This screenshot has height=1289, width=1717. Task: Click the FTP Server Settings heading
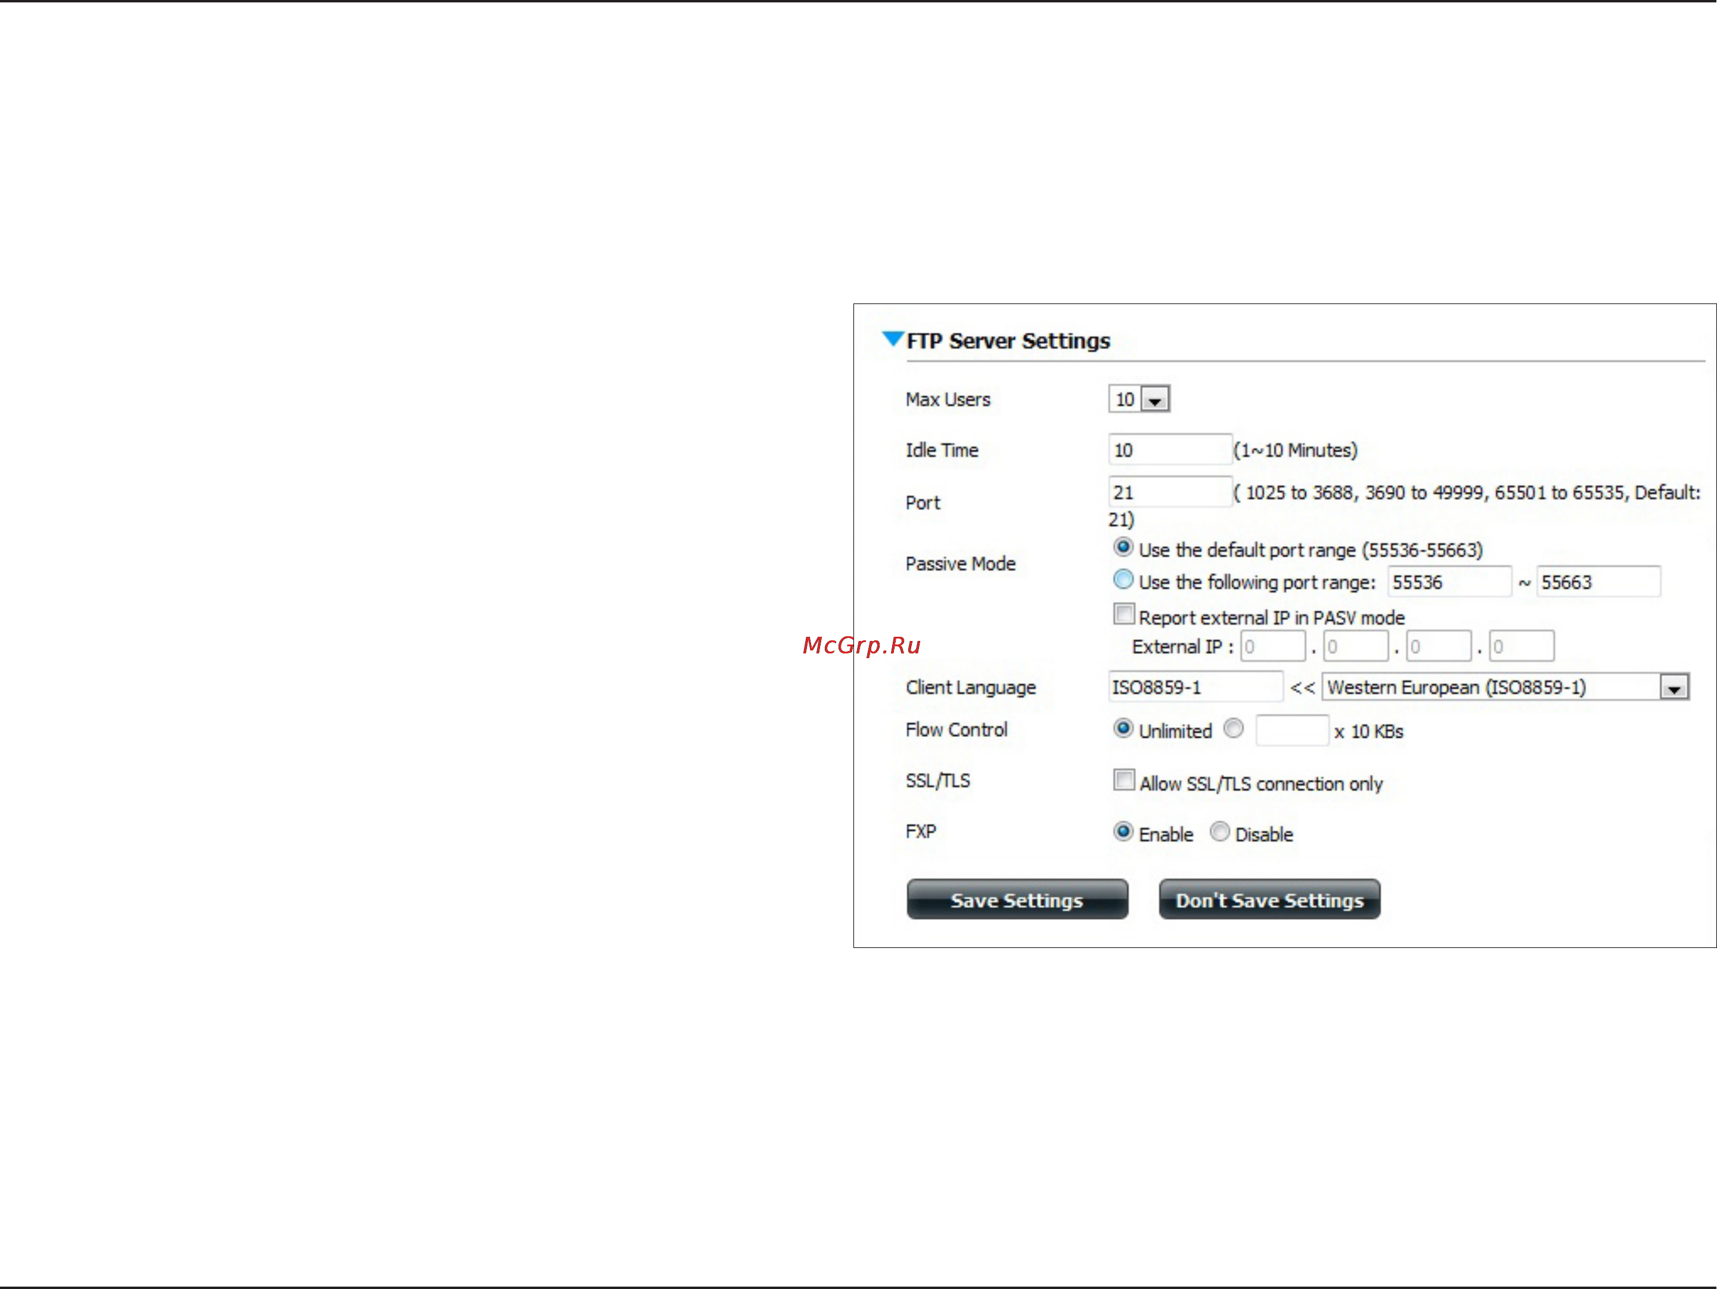(1008, 341)
